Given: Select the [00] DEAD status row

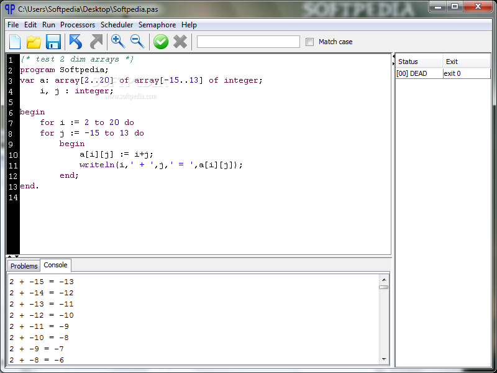Looking at the screenshot, I should (411, 73).
